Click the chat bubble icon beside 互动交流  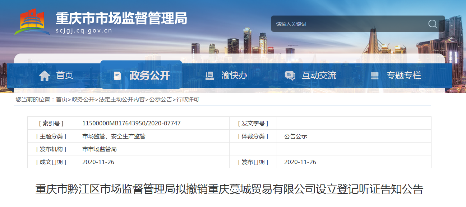pos(290,76)
